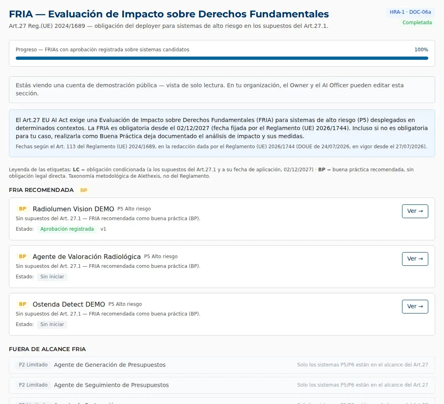Click P5 Alto riesgo label of Ostenda Detect

tap(125, 304)
